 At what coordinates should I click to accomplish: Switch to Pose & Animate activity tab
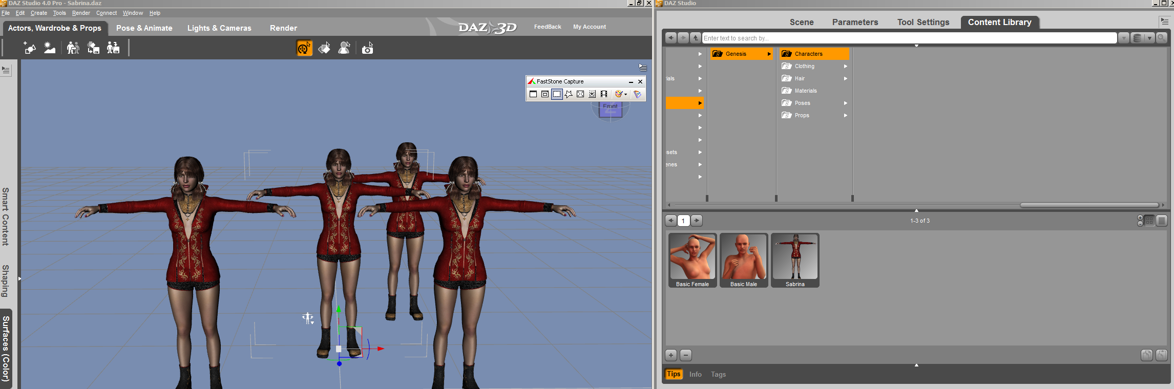[144, 28]
